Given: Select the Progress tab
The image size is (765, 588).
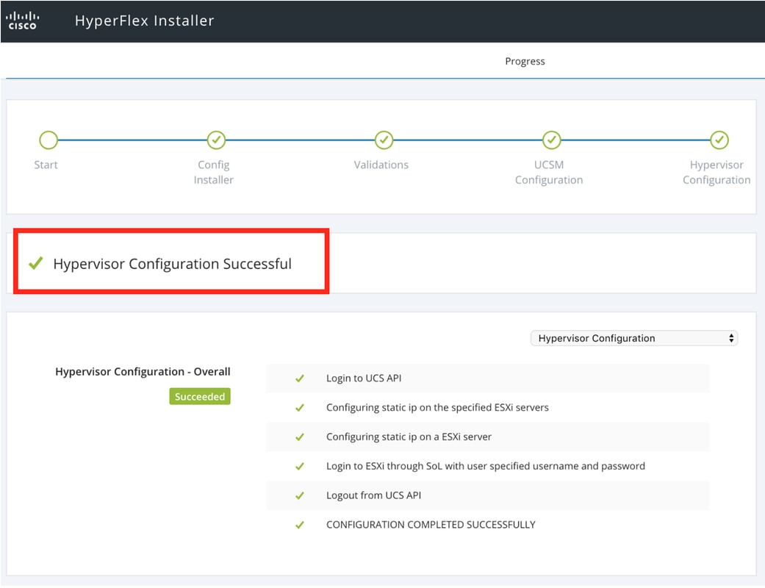Looking at the screenshot, I should [x=525, y=62].
